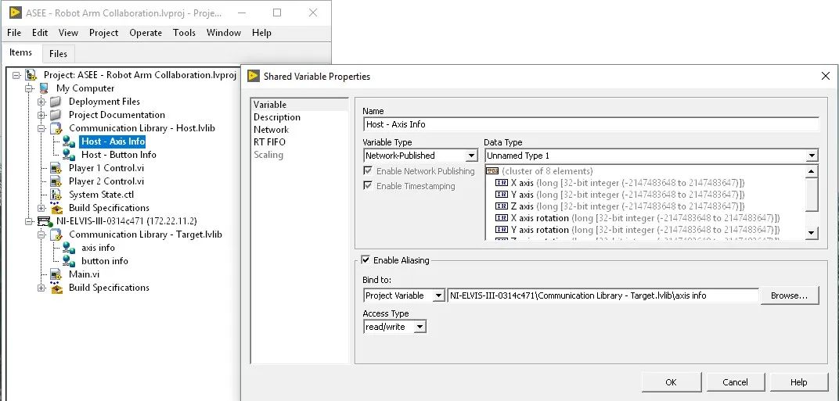Select the Network category

pyautogui.click(x=271, y=130)
